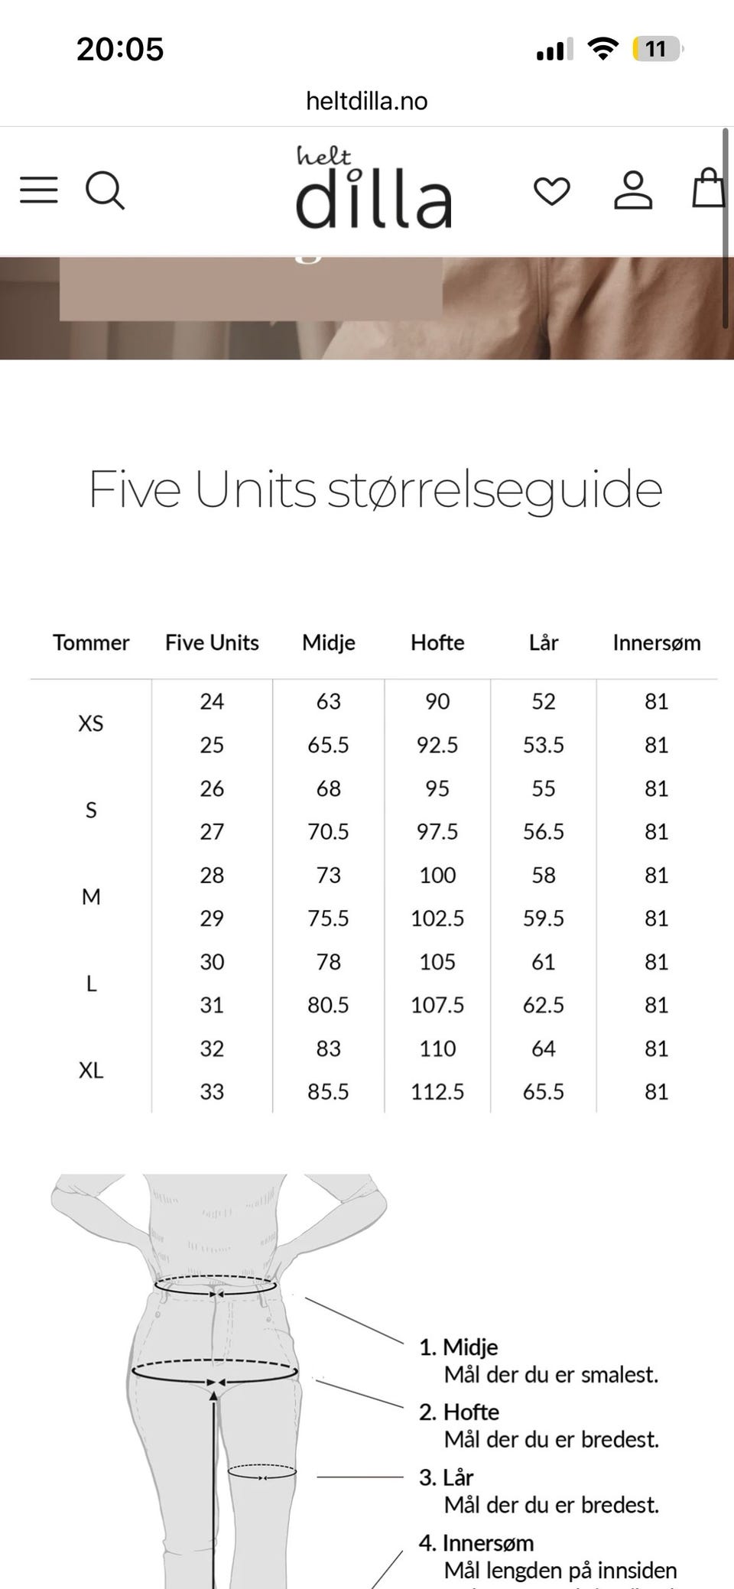This screenshot has height=1589, width=734.
Task: Tap the 1. Midje instruction text
Action: 539,1360
